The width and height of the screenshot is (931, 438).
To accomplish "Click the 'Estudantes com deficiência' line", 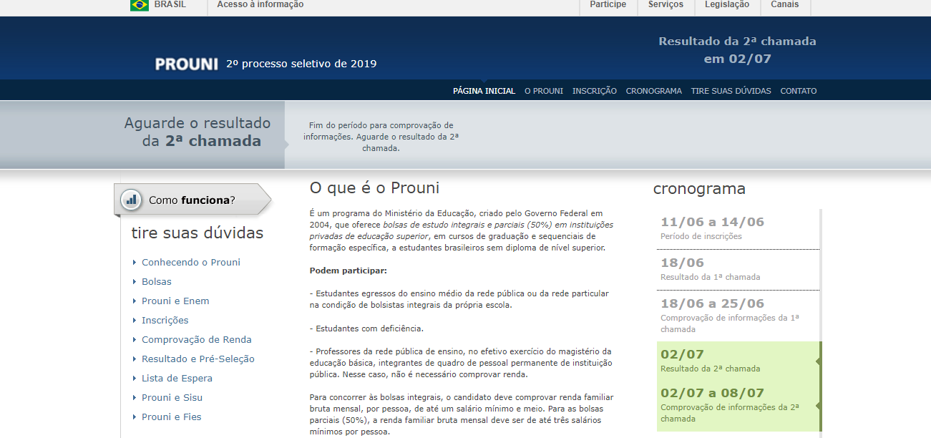I will 366,328.
